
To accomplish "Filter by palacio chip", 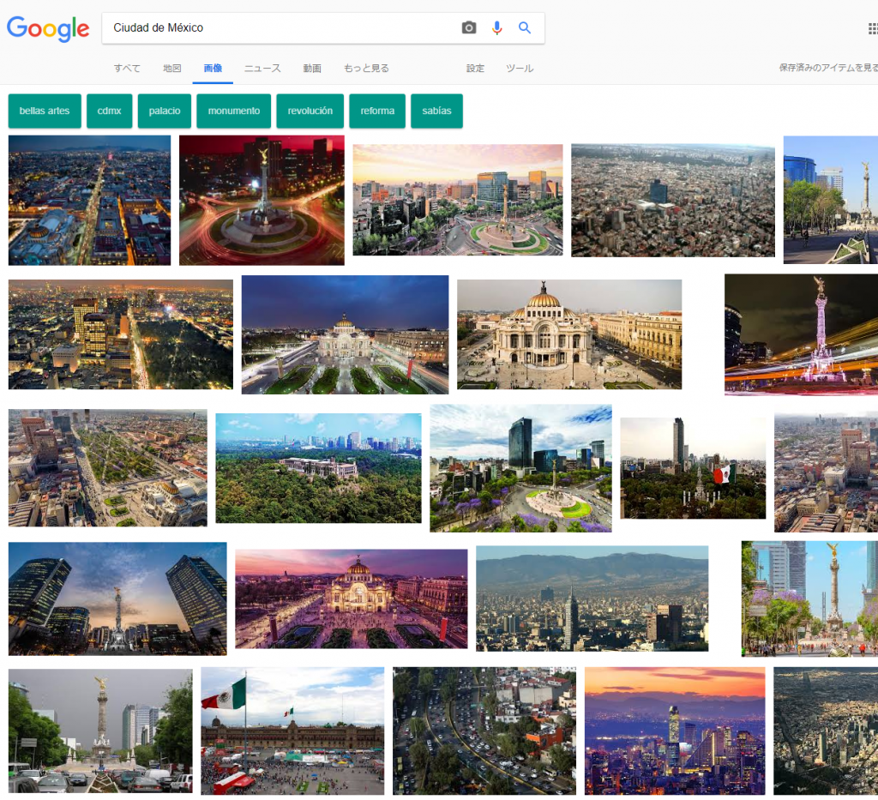I will tap(165, 111).
